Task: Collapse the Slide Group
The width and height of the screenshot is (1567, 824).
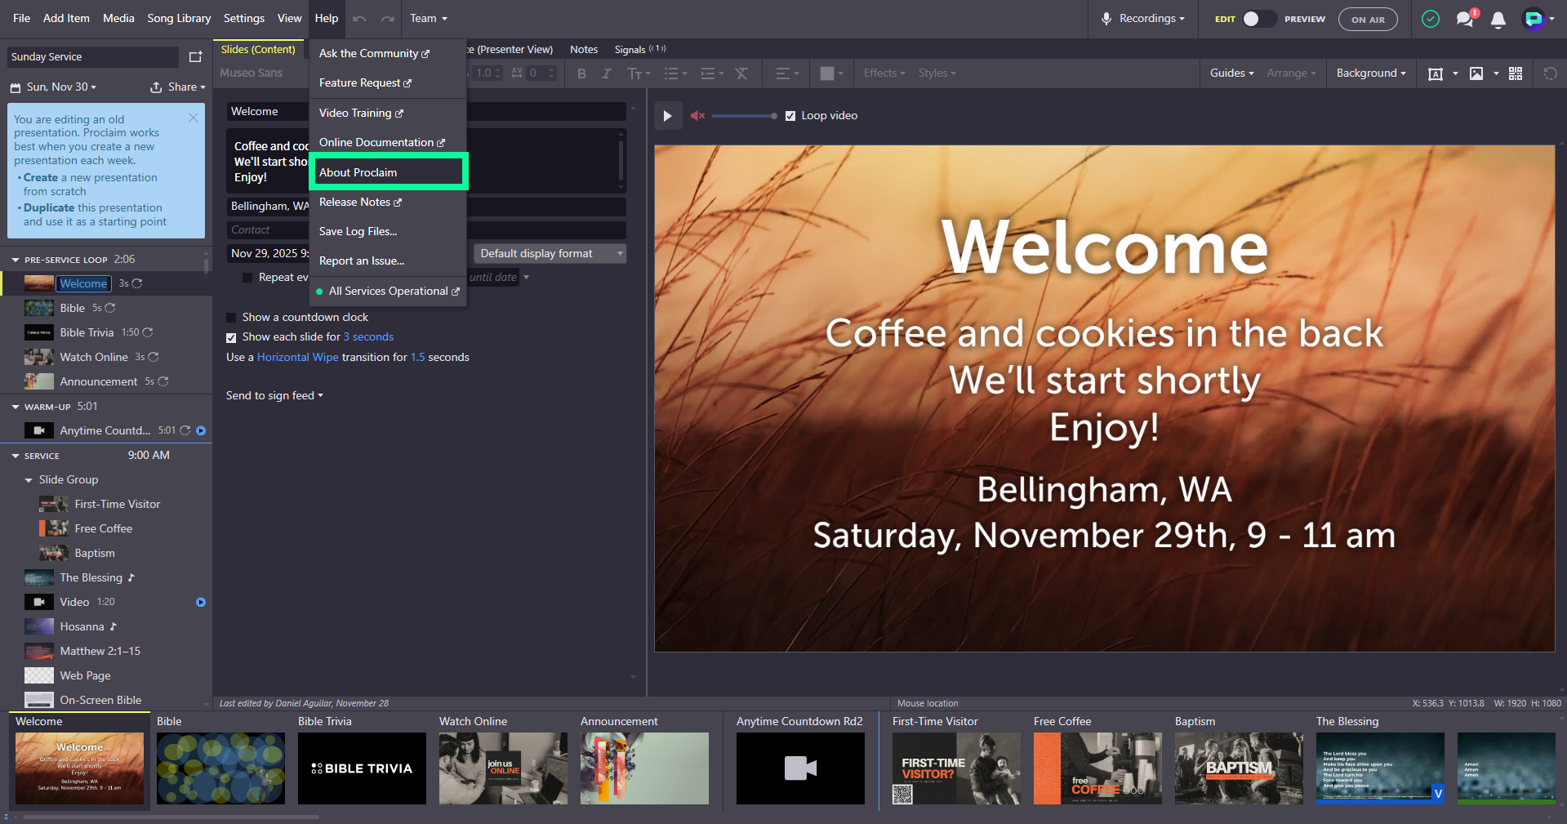Action: (29, 480)
